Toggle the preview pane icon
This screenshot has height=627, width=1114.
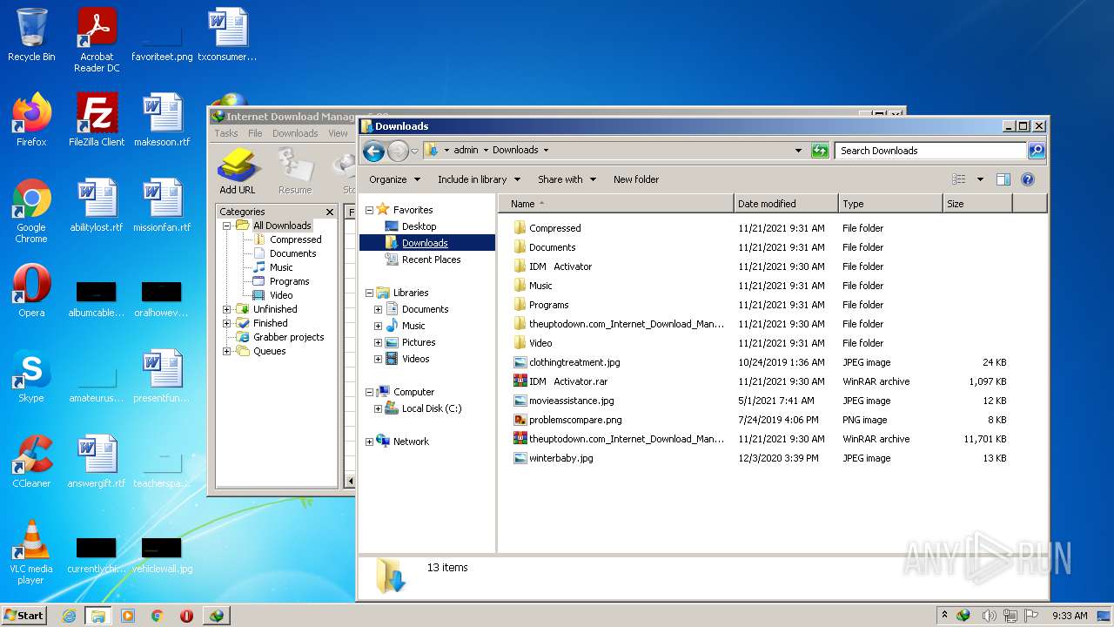pos(1003,179)
